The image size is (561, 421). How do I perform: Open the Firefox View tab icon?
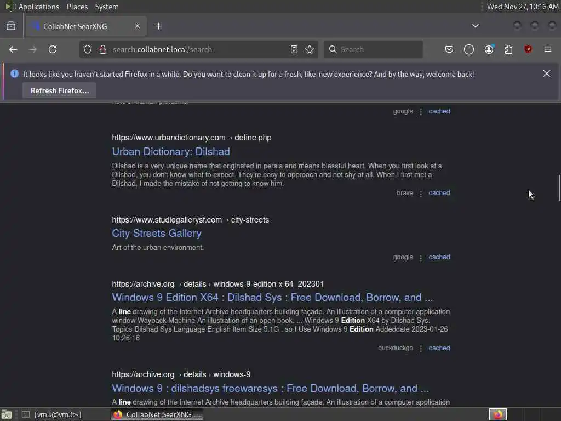pos(11,26)
